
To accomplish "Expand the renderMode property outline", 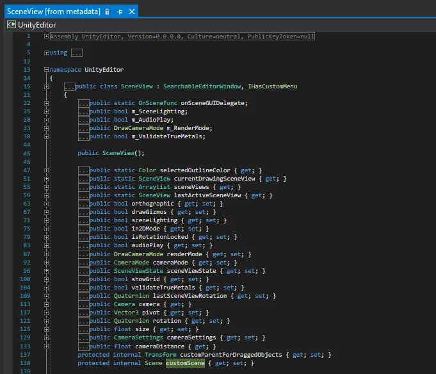I will click(47, 254).
